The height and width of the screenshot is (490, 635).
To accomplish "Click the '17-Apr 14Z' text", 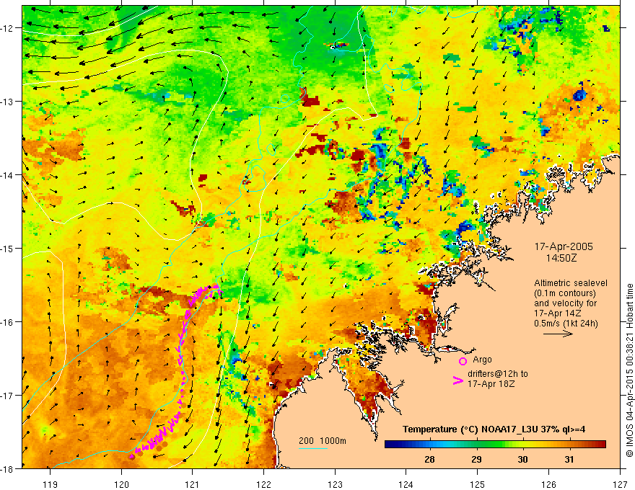I will (x=558, y=313).
